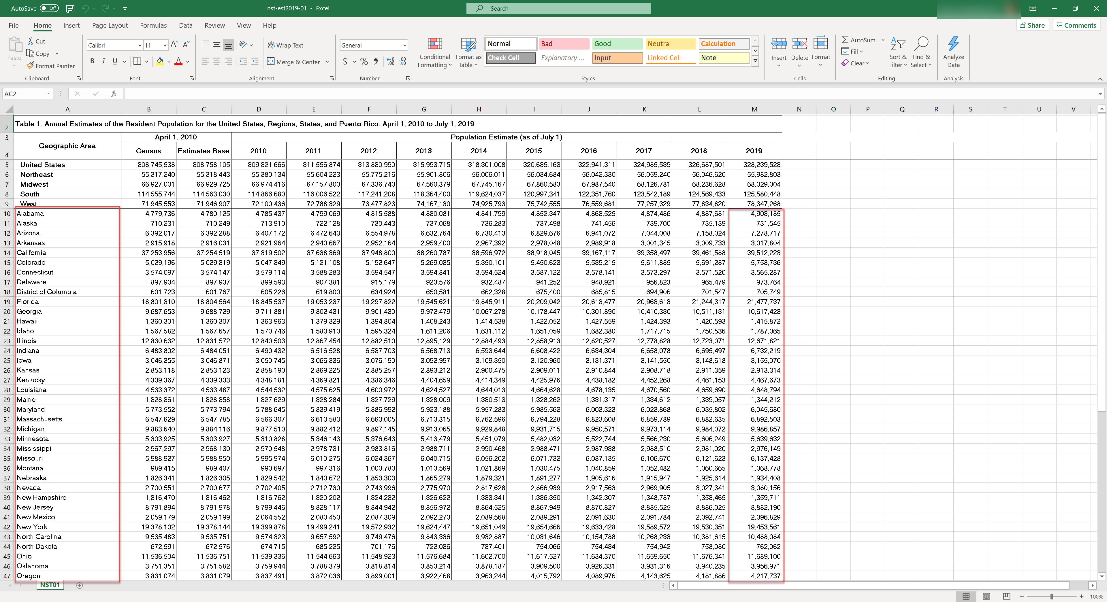Image resolution: width=1107 pixels, height=602 pixels.
Task: Expand Merge & Center options arrow
Action: [x=327, y=62]
